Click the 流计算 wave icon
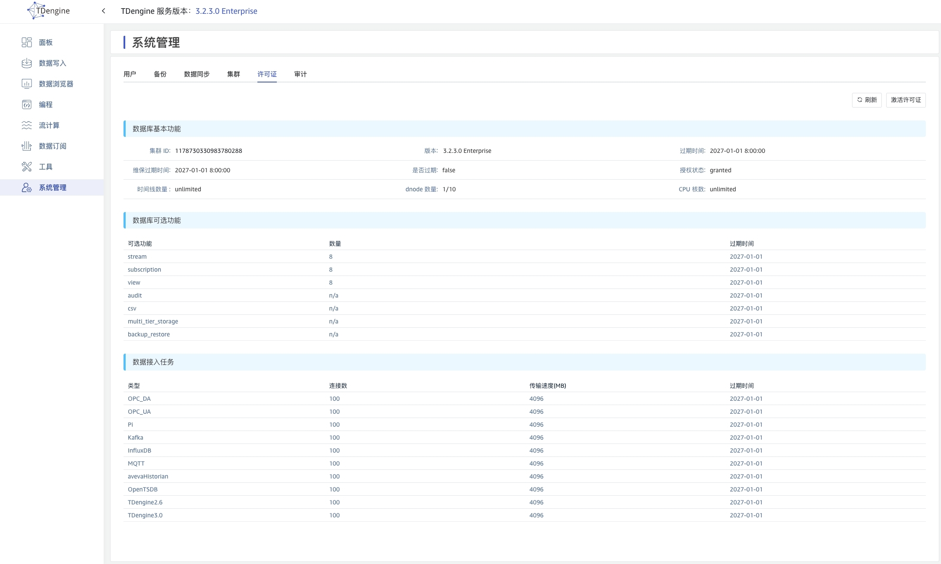This screenshot has width=941, height=564. [x=26, y=125]
